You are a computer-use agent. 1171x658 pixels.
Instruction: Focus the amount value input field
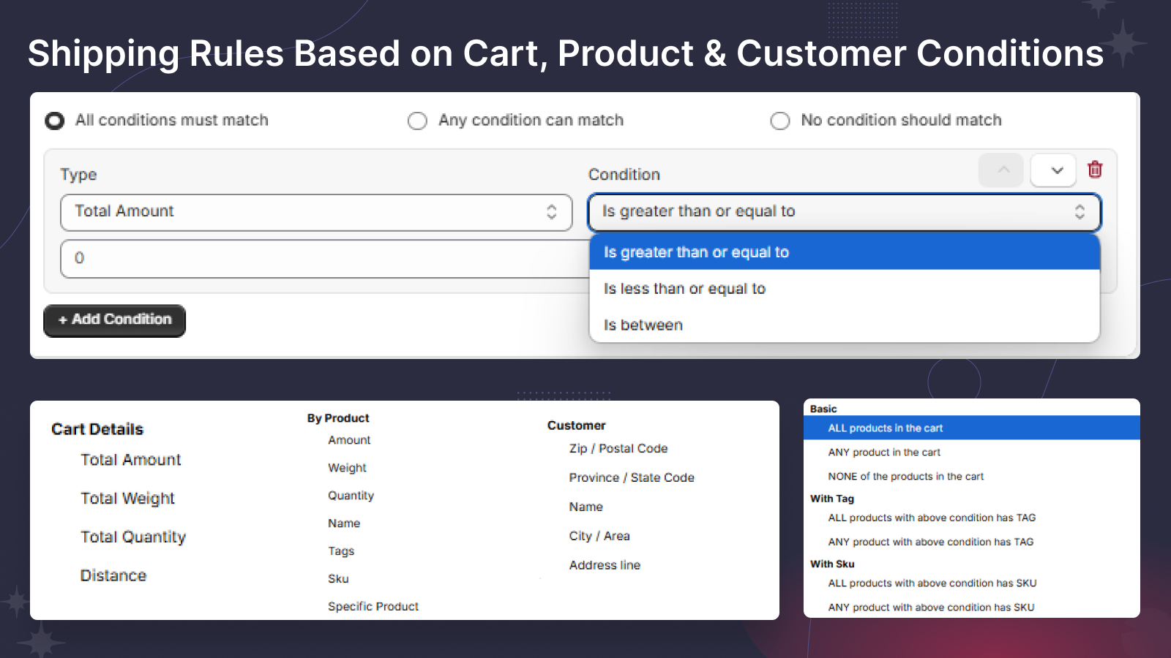[326, 258]
